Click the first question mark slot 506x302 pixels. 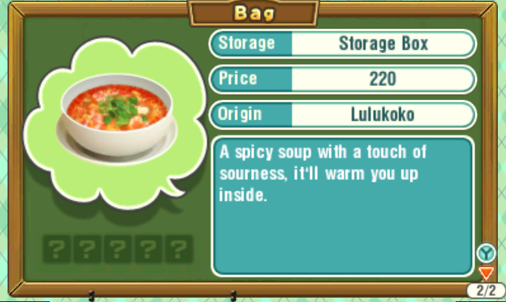(x=57, y=249)
